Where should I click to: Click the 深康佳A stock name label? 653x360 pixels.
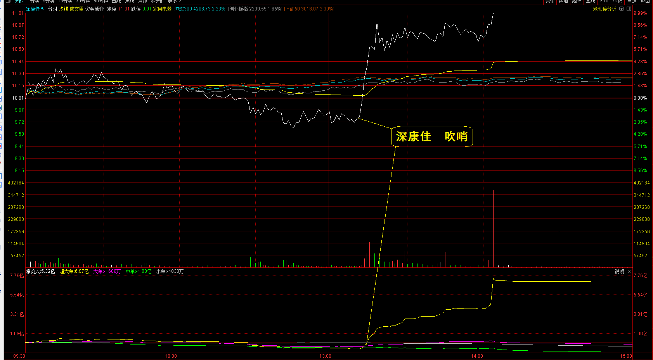click(x=35, y=9)
